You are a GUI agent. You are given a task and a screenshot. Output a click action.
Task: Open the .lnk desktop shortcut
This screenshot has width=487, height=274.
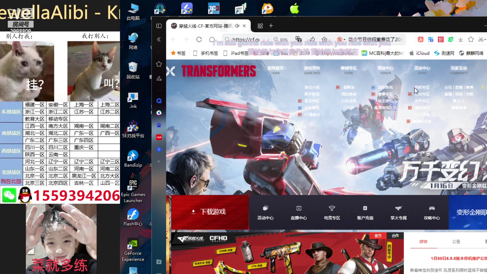pos(133,100)
